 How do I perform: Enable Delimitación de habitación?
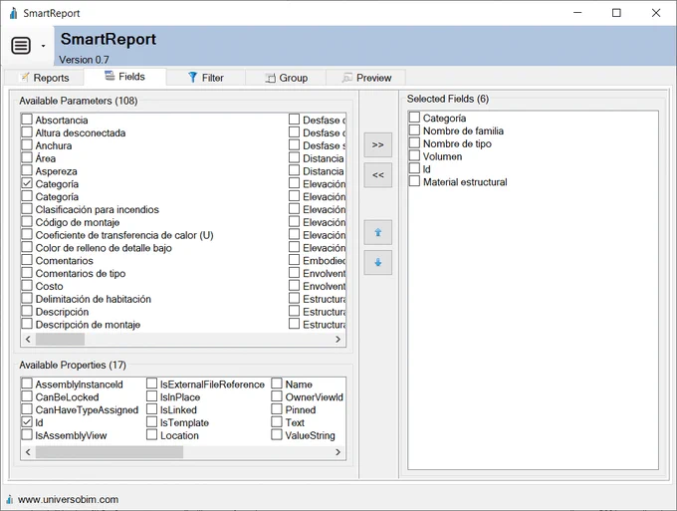pyautogui.click(x=27, y=298)
